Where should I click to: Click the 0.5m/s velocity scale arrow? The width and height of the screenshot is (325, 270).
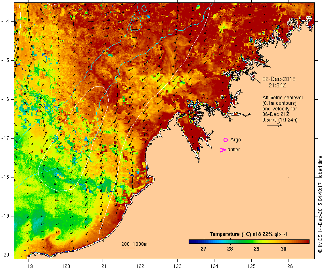[274, 125]
